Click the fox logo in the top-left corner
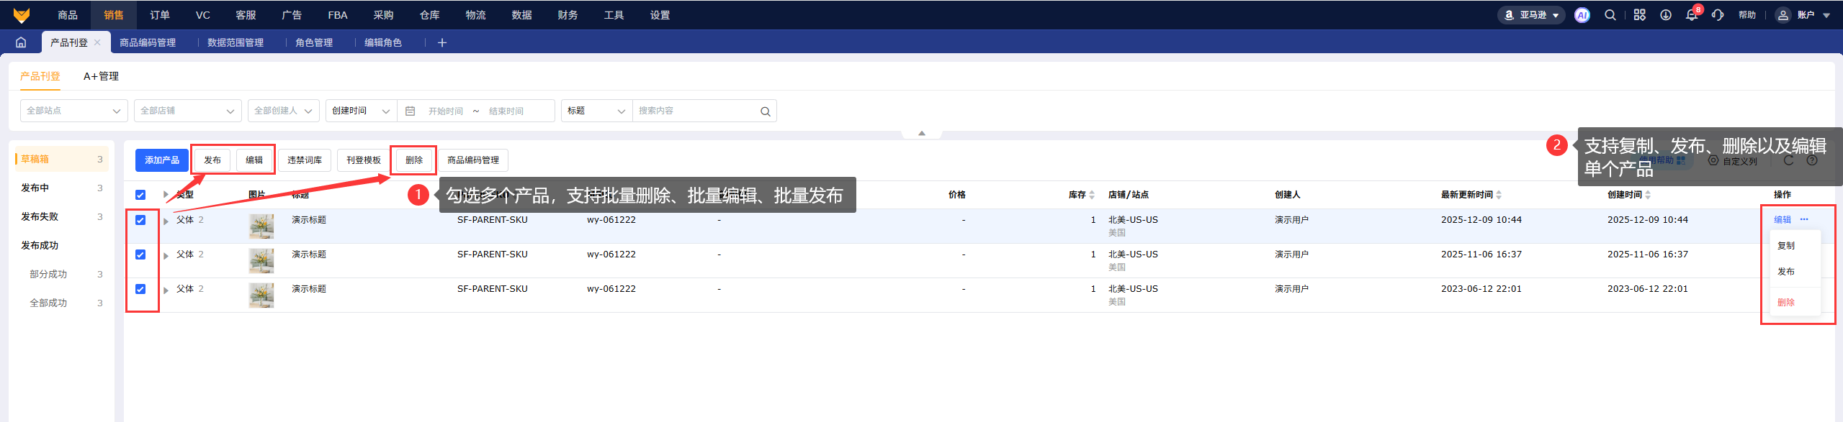This screenshot has height=422, width=1843. pyautogui.click(x=22, y=15)
